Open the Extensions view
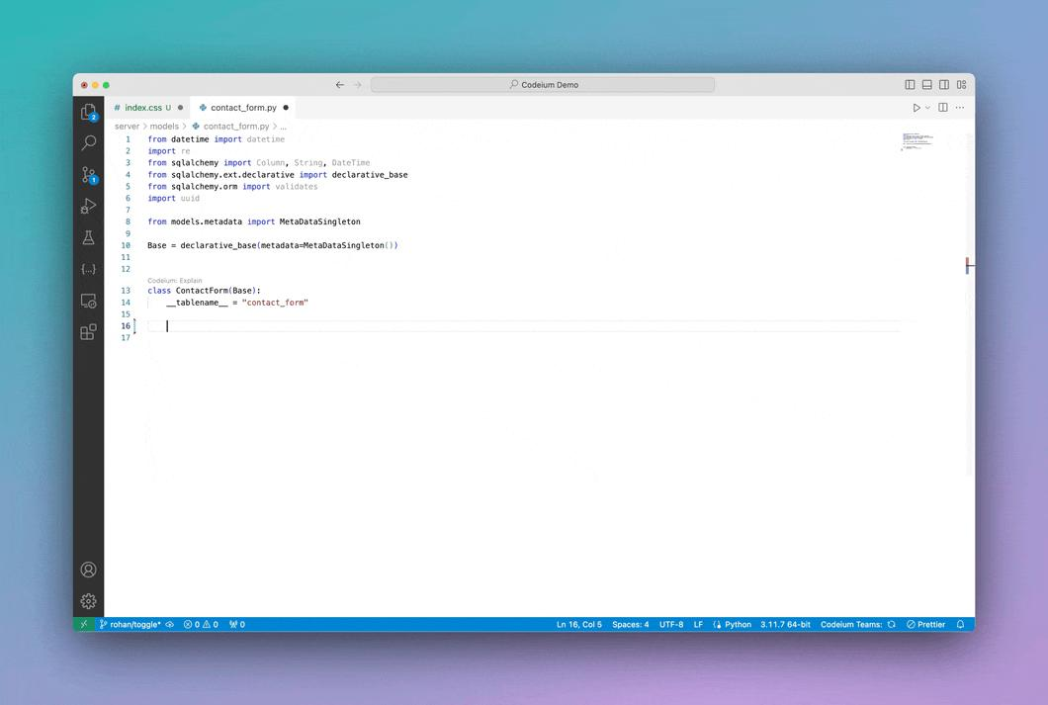The width and height of the screenshot is (1048, 705). pyautogui.click(x=88, y=332)
